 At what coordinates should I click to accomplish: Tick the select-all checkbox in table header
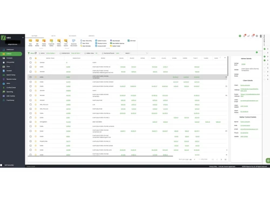(x=30, y=58)
